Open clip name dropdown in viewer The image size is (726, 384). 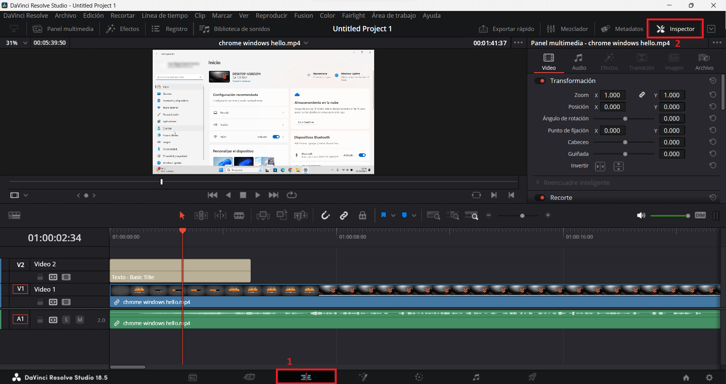coord(306,43)
